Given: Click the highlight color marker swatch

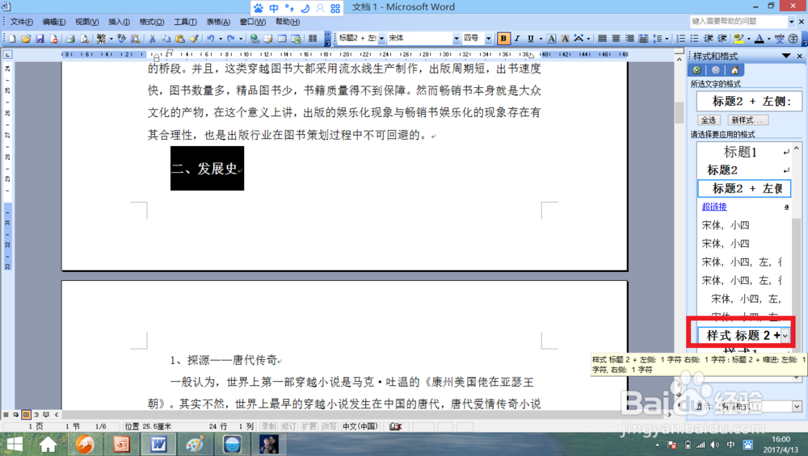Looking at the screenshot, I should point(739,39).
